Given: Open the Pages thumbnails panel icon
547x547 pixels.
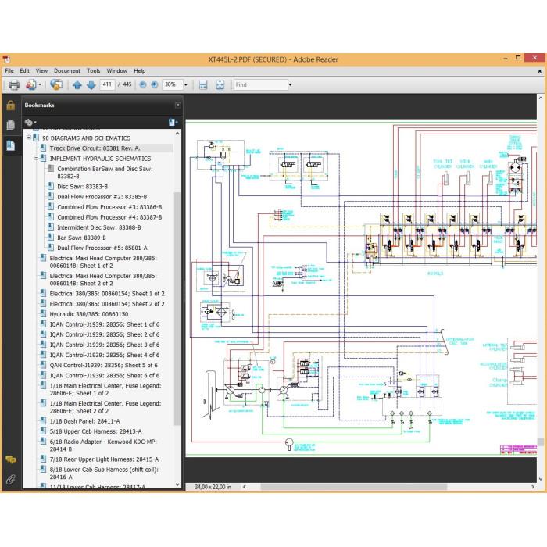Looking at the screenshot, I should 11,125.
